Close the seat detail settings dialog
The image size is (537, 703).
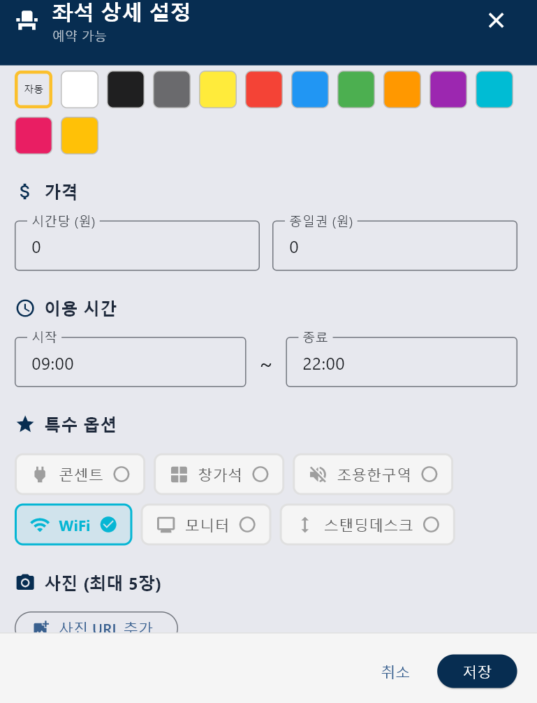496,20
